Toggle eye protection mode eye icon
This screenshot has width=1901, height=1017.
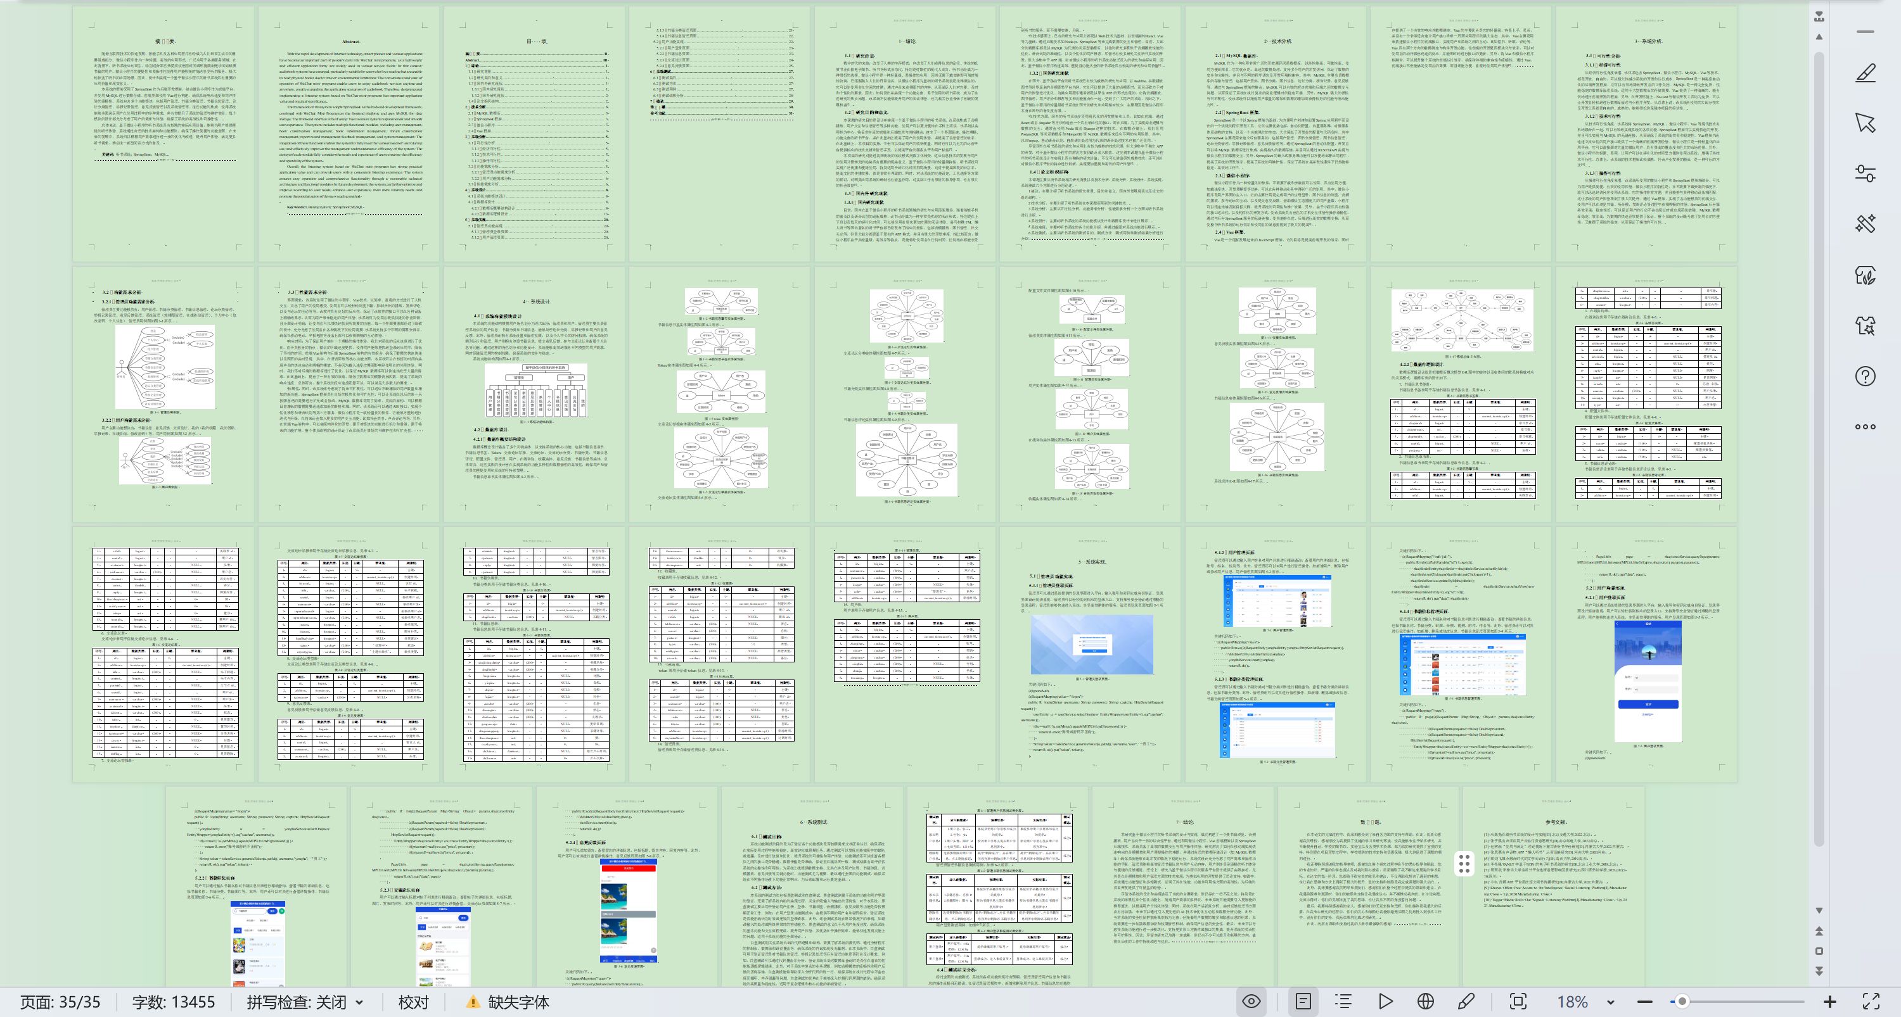tap(1251, 1002)
